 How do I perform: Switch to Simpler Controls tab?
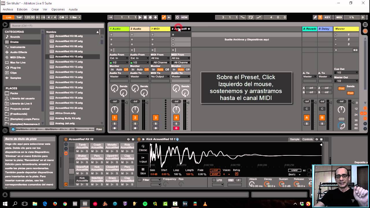(308, 139)
